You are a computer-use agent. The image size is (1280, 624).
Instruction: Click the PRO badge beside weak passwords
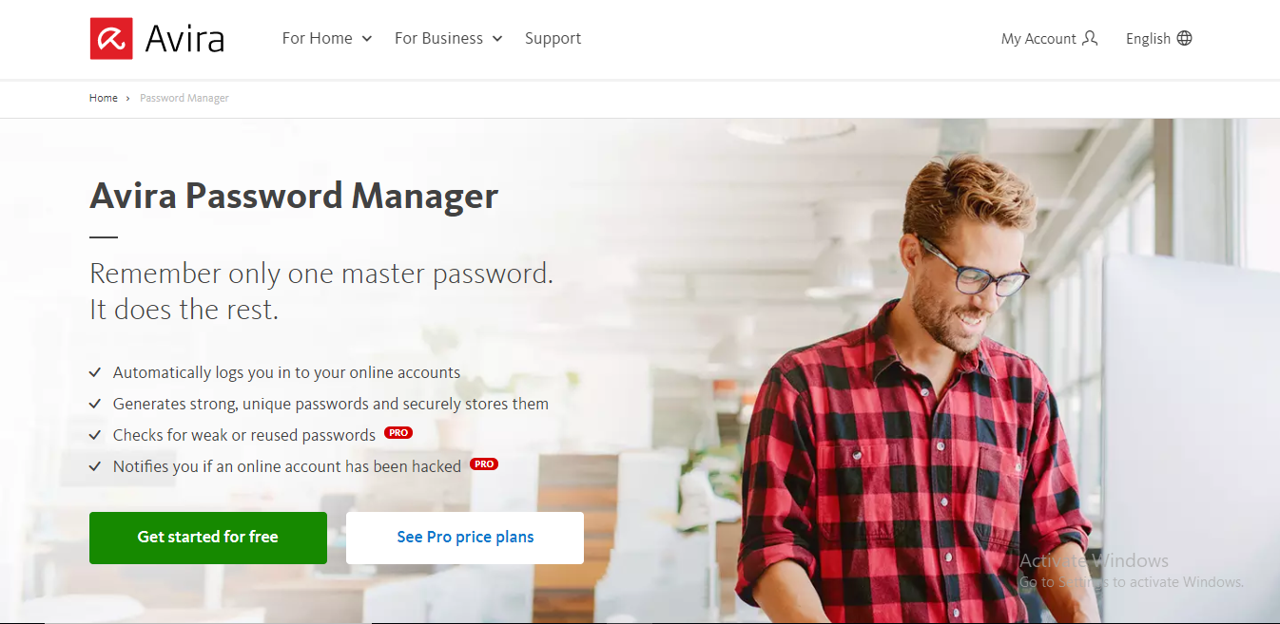(398, 433)
